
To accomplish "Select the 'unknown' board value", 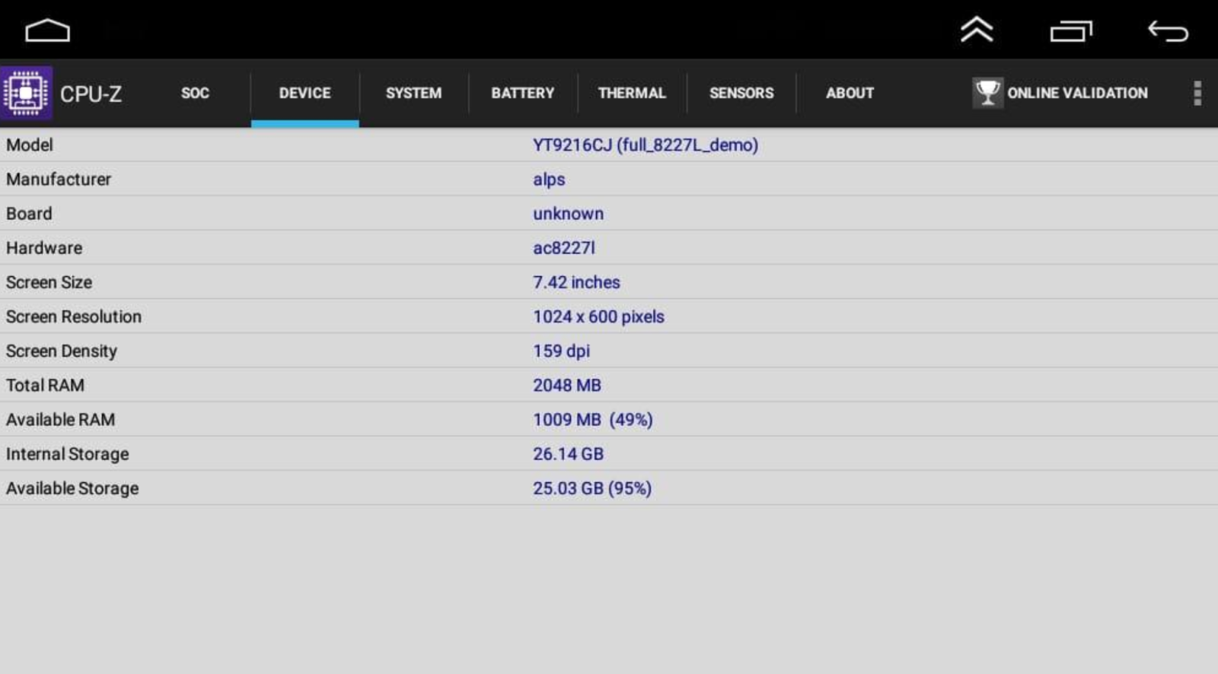I will coord(568,213).
